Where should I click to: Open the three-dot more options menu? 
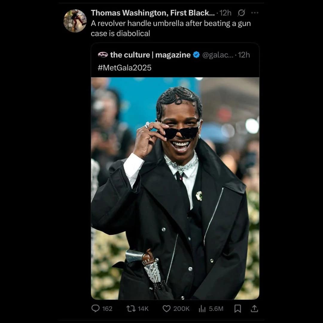pyautogui.click(x=255, y=13)
